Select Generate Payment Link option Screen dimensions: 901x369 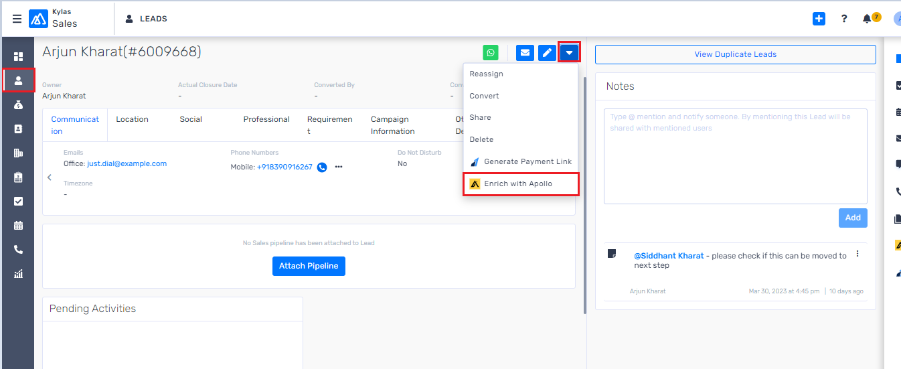click(520, 161)
